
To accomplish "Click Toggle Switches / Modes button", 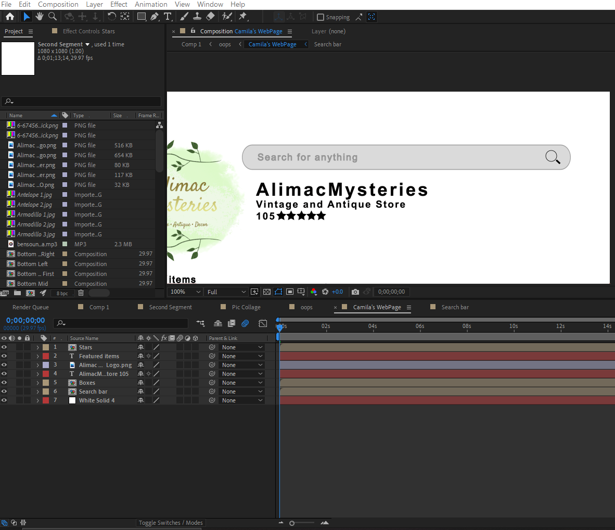I will click(x=171, y=523).
